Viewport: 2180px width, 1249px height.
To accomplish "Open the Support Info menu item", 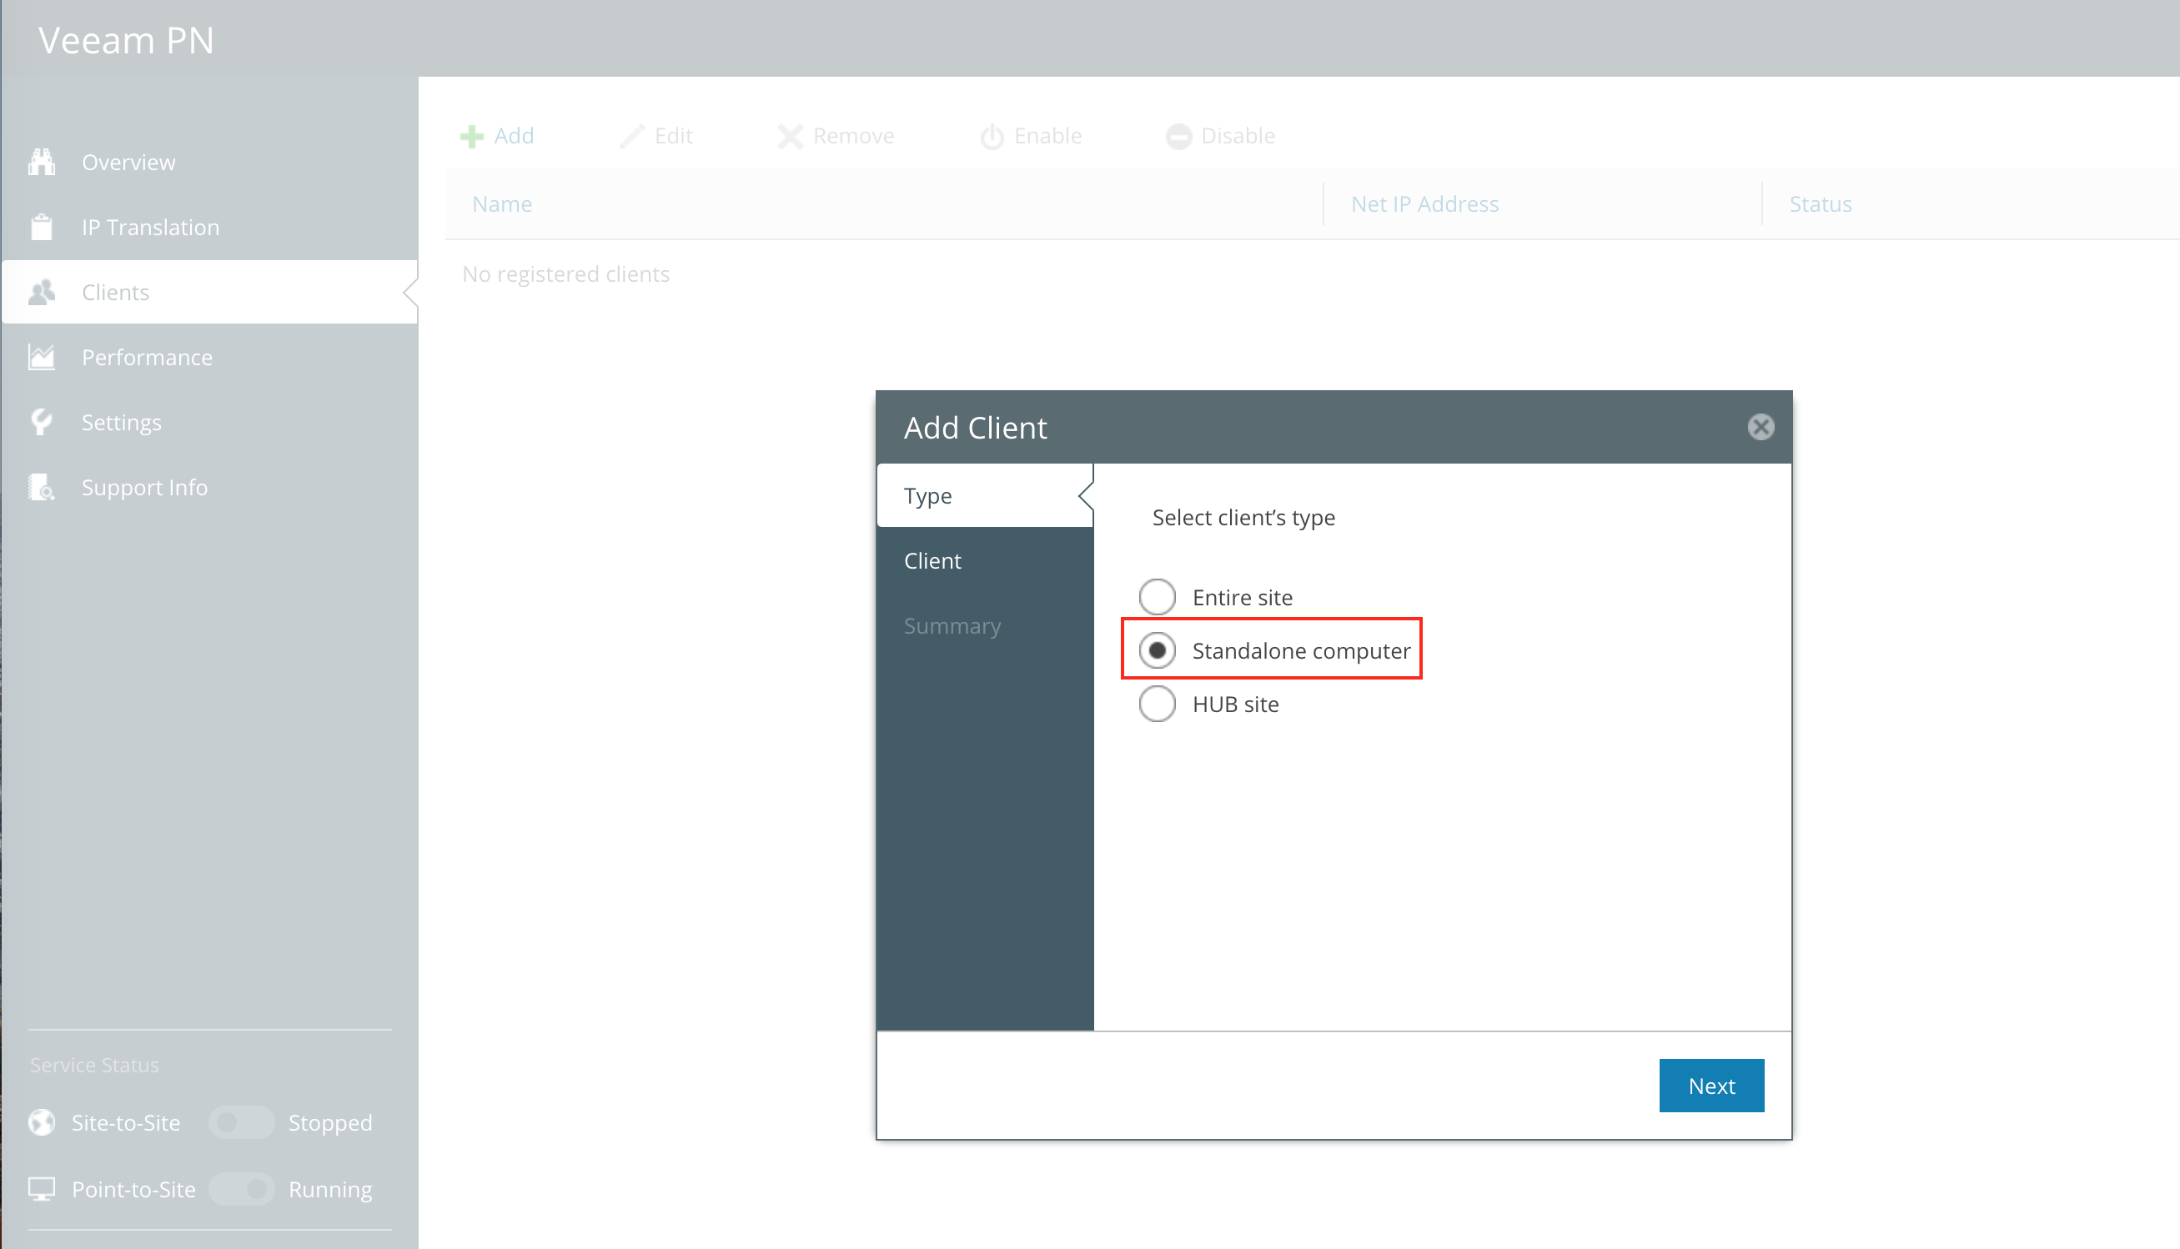I will coord(209,487).
